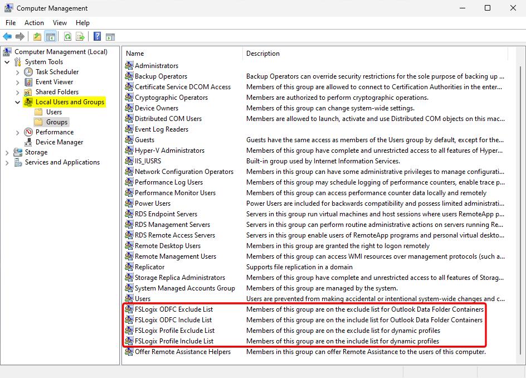Viewport: 526px width, 378px height.
Task: Click the Refresh toolbar icon
Action: pos(68,37)
